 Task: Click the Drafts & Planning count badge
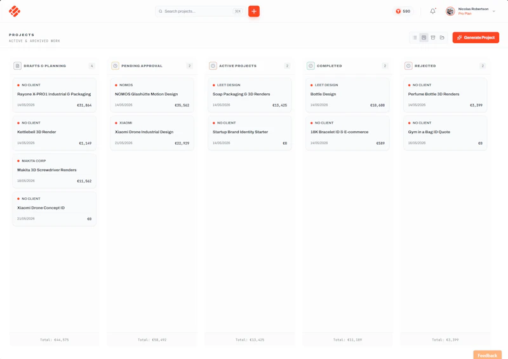91,66
